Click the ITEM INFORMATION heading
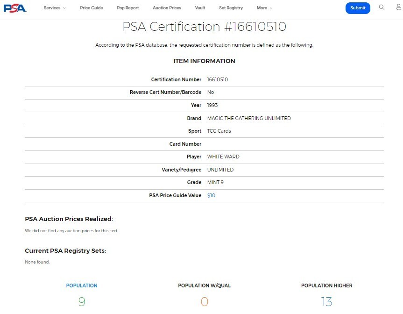This screenshot has width=403, height=314. click(x=205, y=61)
